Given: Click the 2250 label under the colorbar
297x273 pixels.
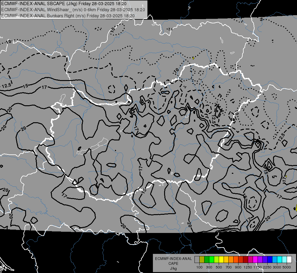Looking at the screenshot, I should point(267,267).
